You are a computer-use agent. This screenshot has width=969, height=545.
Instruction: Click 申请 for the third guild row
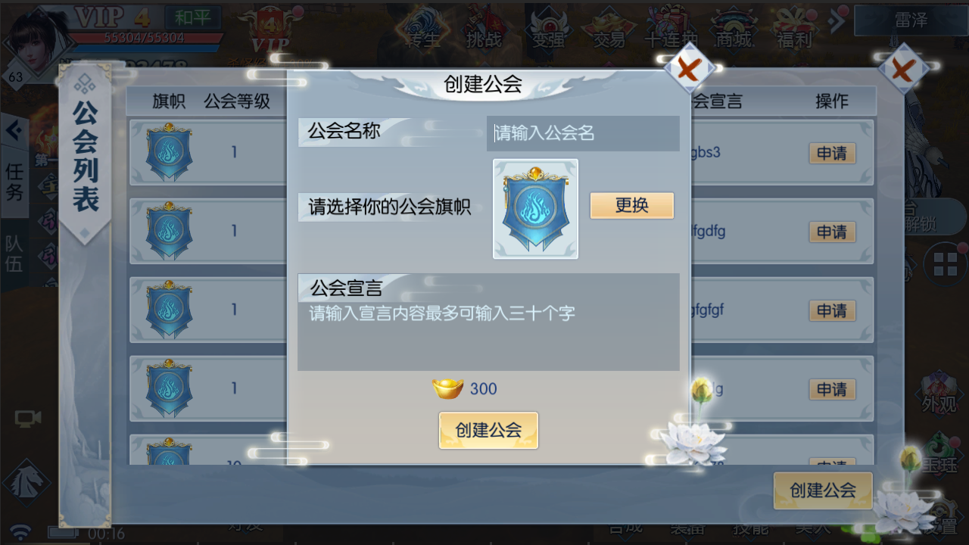[x=832, y=311]
